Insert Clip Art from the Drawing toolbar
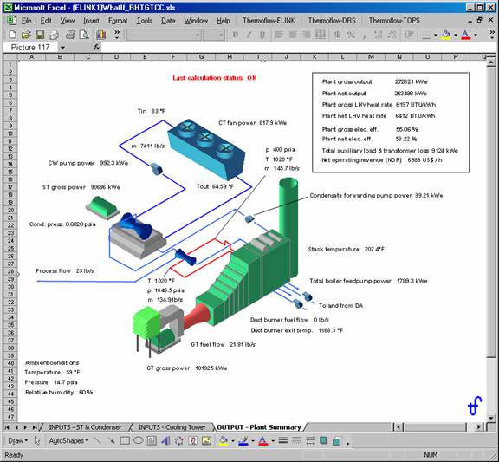 [193, 440]
